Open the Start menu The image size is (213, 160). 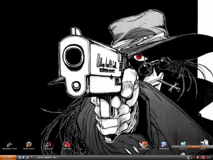click(8, 158)
